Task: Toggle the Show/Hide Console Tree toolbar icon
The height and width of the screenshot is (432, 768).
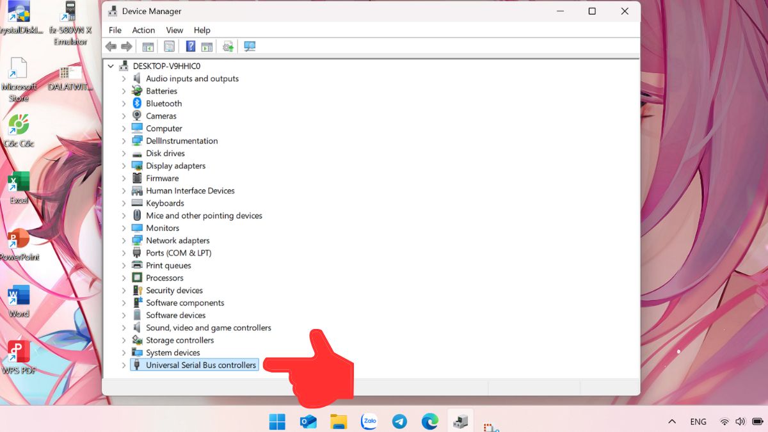Action: [x=148, y=47]
